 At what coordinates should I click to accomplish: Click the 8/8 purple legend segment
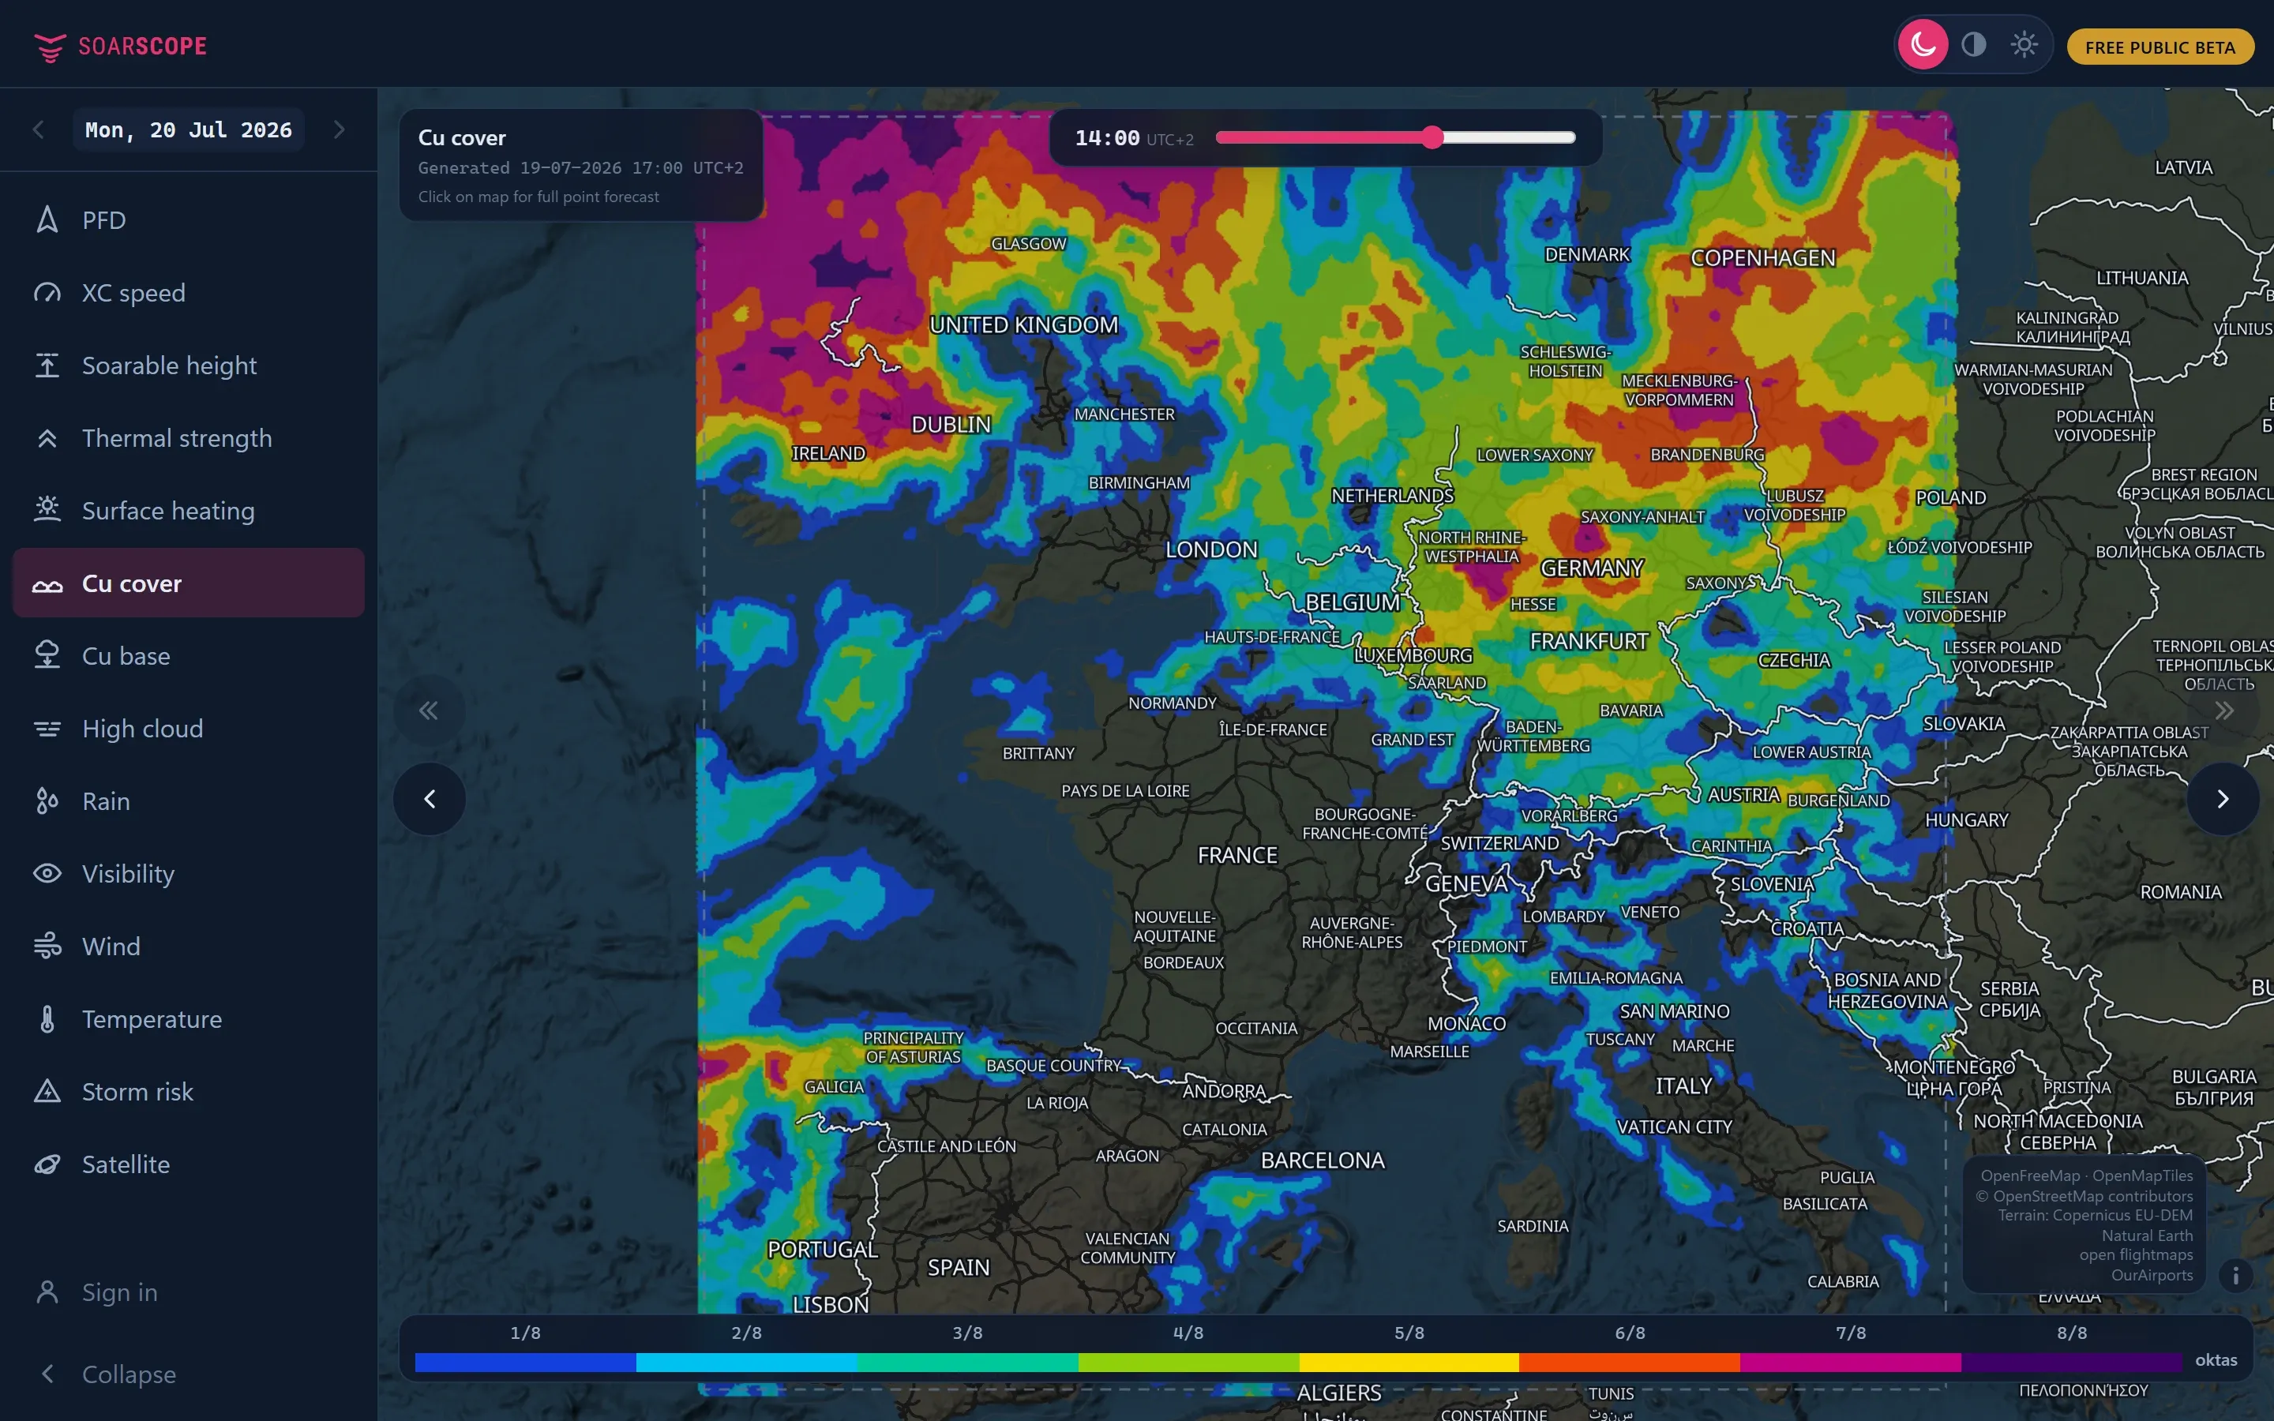coord(2071,1362)
